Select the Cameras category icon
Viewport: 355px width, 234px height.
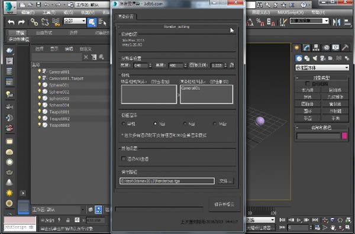323,58
